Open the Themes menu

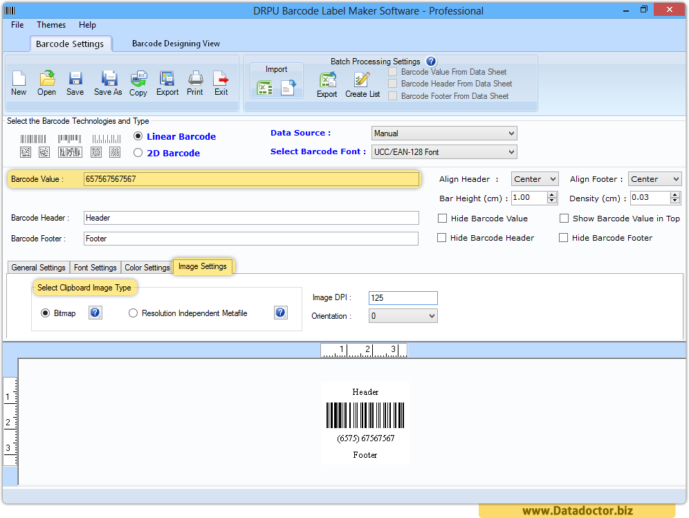click(x=50, y=24)
